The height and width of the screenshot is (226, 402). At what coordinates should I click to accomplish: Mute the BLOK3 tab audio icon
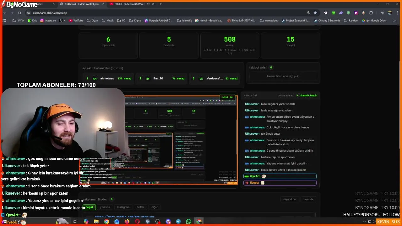point(148,4)
